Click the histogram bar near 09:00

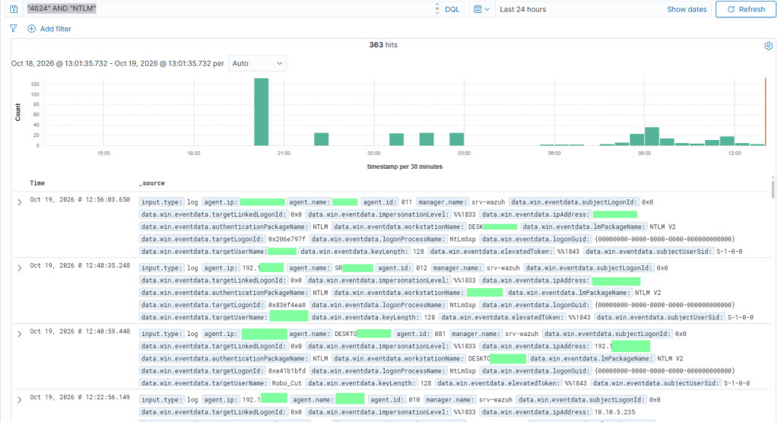pos(652,136)
